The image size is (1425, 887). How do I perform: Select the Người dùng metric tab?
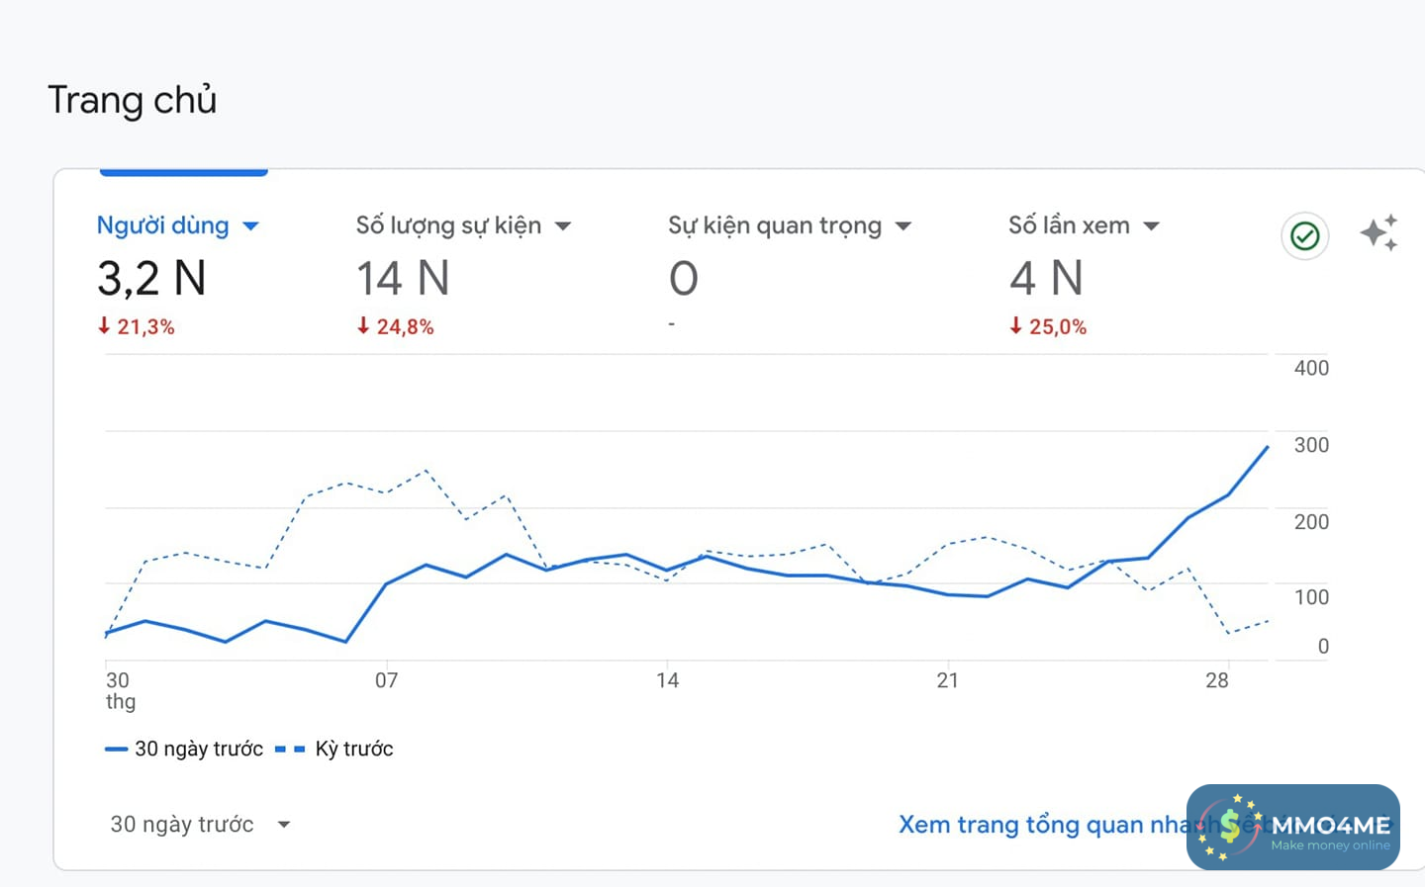[x=162, y=226]
